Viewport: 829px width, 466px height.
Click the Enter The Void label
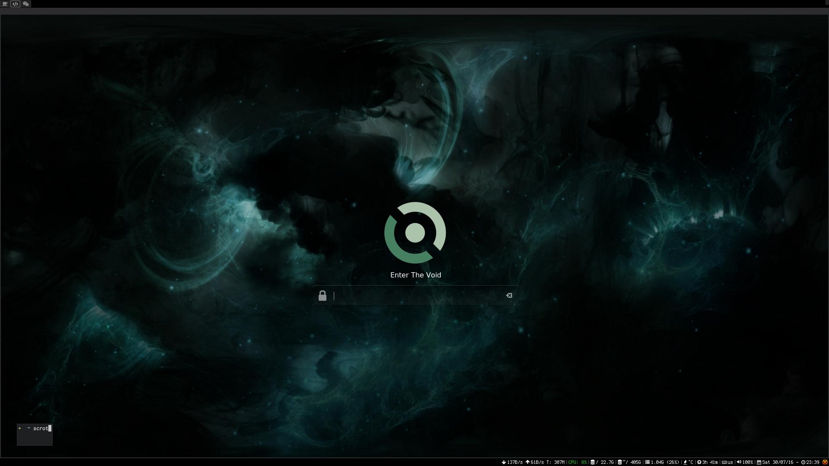click(416, 275)
